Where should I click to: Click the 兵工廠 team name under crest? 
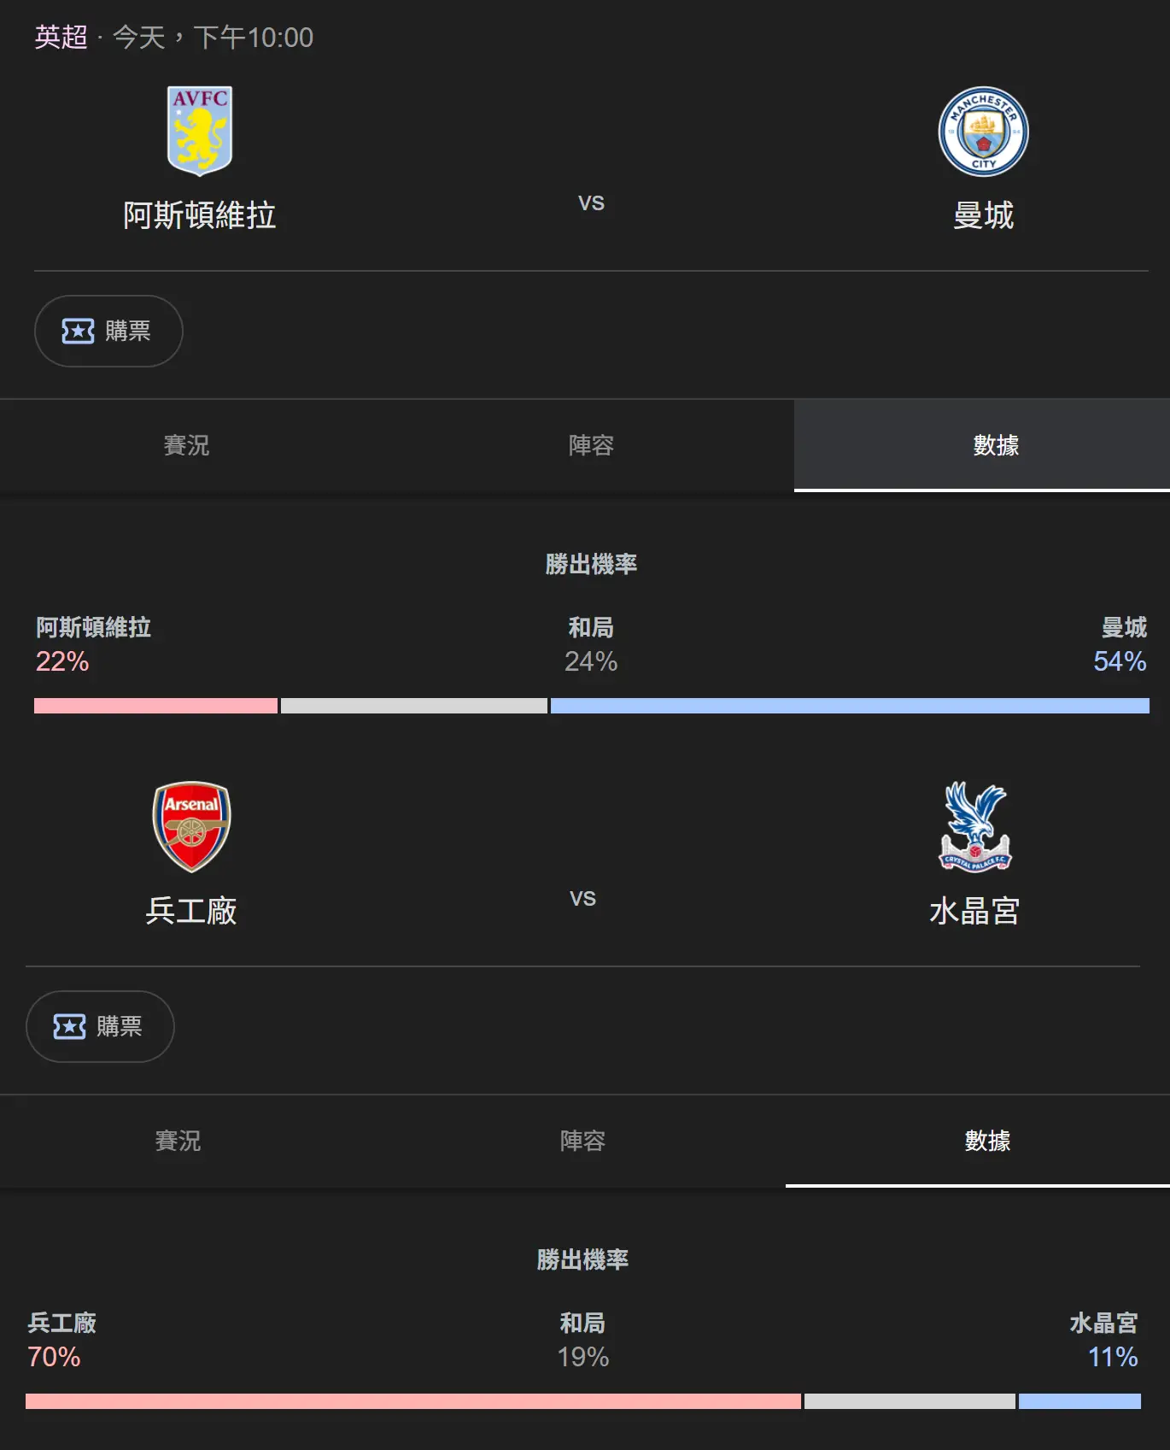191,911
